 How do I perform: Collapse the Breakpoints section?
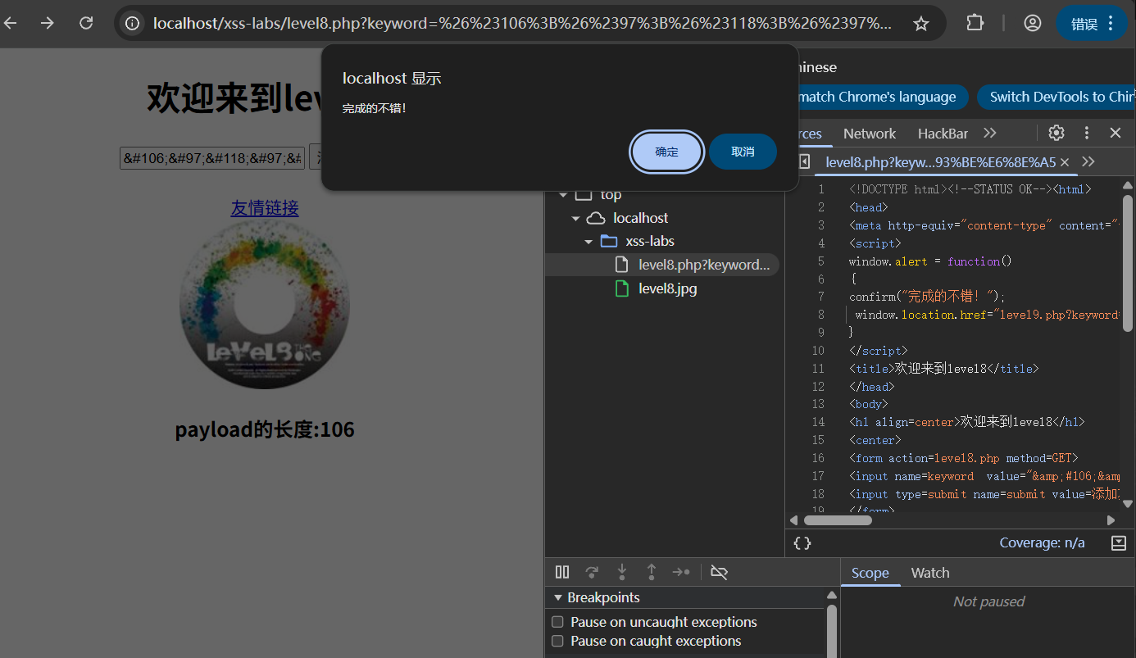[558, 597]
